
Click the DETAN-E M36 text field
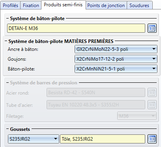point(76,28)
